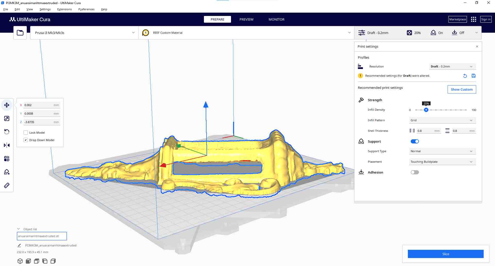This screenshot has height=266, width=495.
Task: Expand the Prusa i3 Mk3/Mk3s printer dropdown
Action: tap(84, 33)
